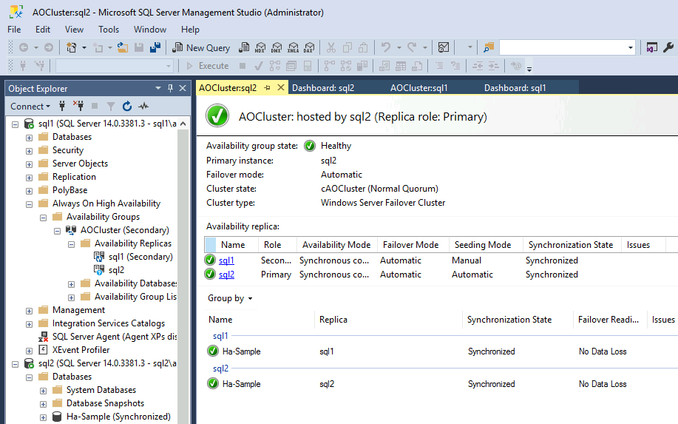Screen dimensions: 678x424
Task: Expand the Management folder
Action: [x=29, y=311]
